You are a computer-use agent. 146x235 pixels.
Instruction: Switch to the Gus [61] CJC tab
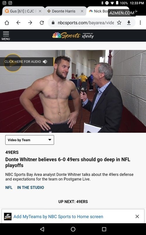(x=23, y=11)
